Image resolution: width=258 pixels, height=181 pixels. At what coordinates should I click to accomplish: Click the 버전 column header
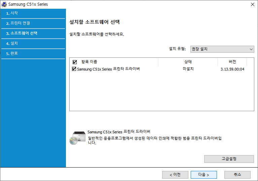(x=232, y=62)
